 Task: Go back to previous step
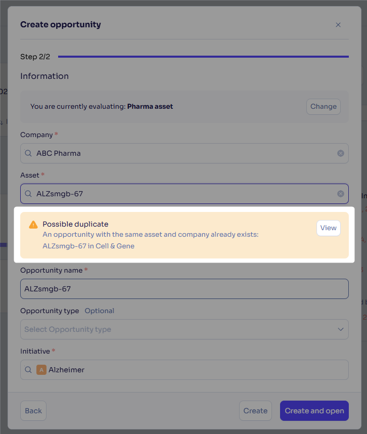tap(33, 411)
